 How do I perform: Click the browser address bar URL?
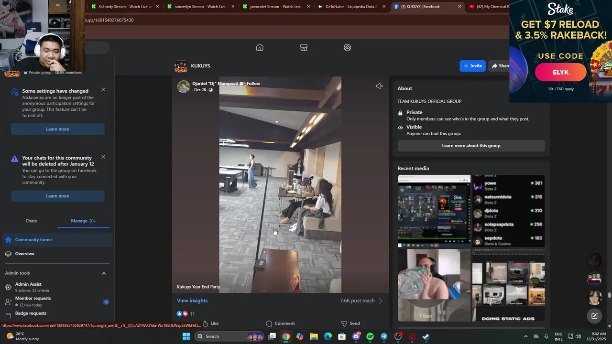pyautogui.click(x=109, y=20)
